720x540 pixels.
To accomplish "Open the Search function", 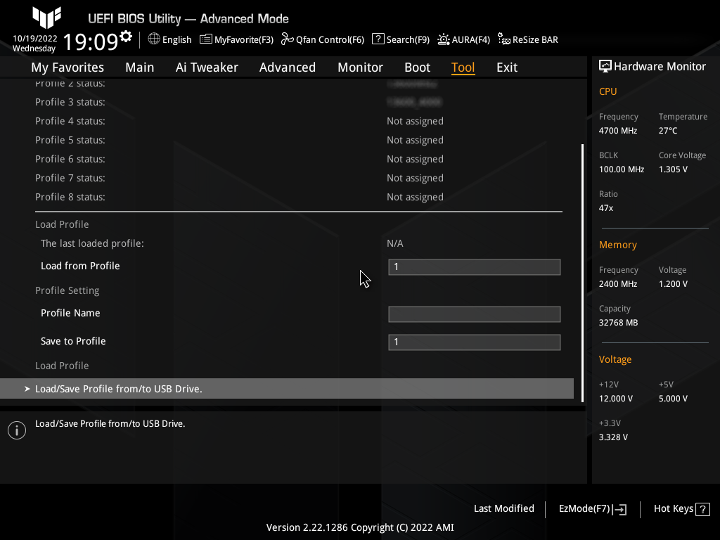I will [x=400, y=39].
